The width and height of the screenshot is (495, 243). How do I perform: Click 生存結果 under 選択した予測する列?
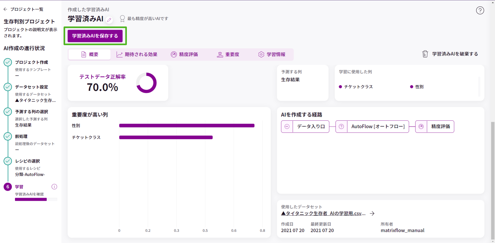coord(23,125)
